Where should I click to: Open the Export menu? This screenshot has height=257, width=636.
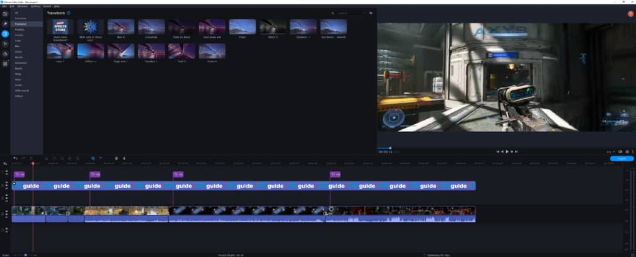47,6
